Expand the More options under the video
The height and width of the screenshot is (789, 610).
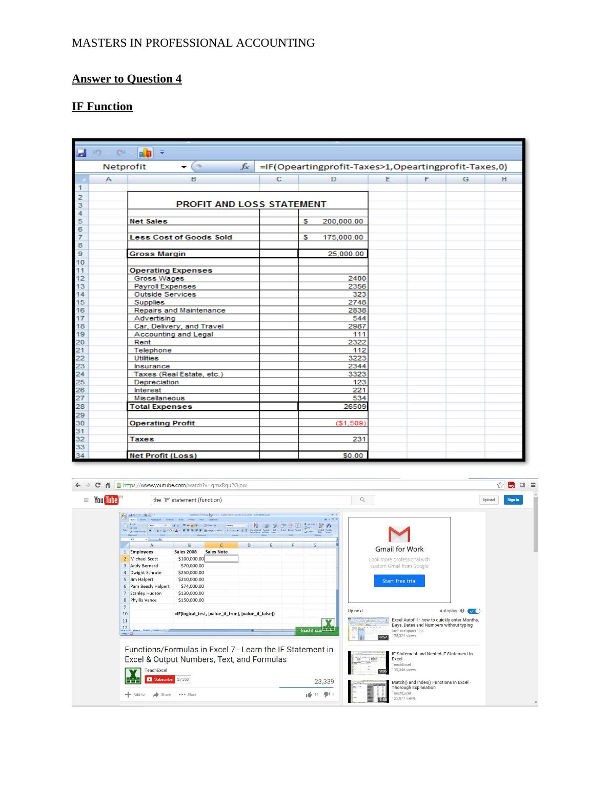click(188, 695)
